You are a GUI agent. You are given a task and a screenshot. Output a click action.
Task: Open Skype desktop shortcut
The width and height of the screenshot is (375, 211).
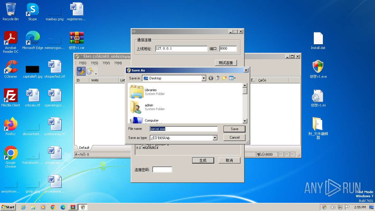(33, 12)
